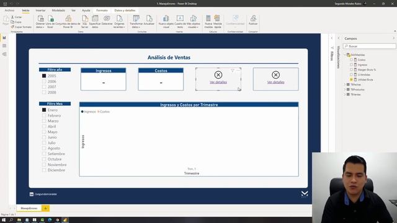Image resolution: width=397 pixels, height=223 pixels.
Task: Switch to Report view in left sidebar
Action: [x=4, y=38]
